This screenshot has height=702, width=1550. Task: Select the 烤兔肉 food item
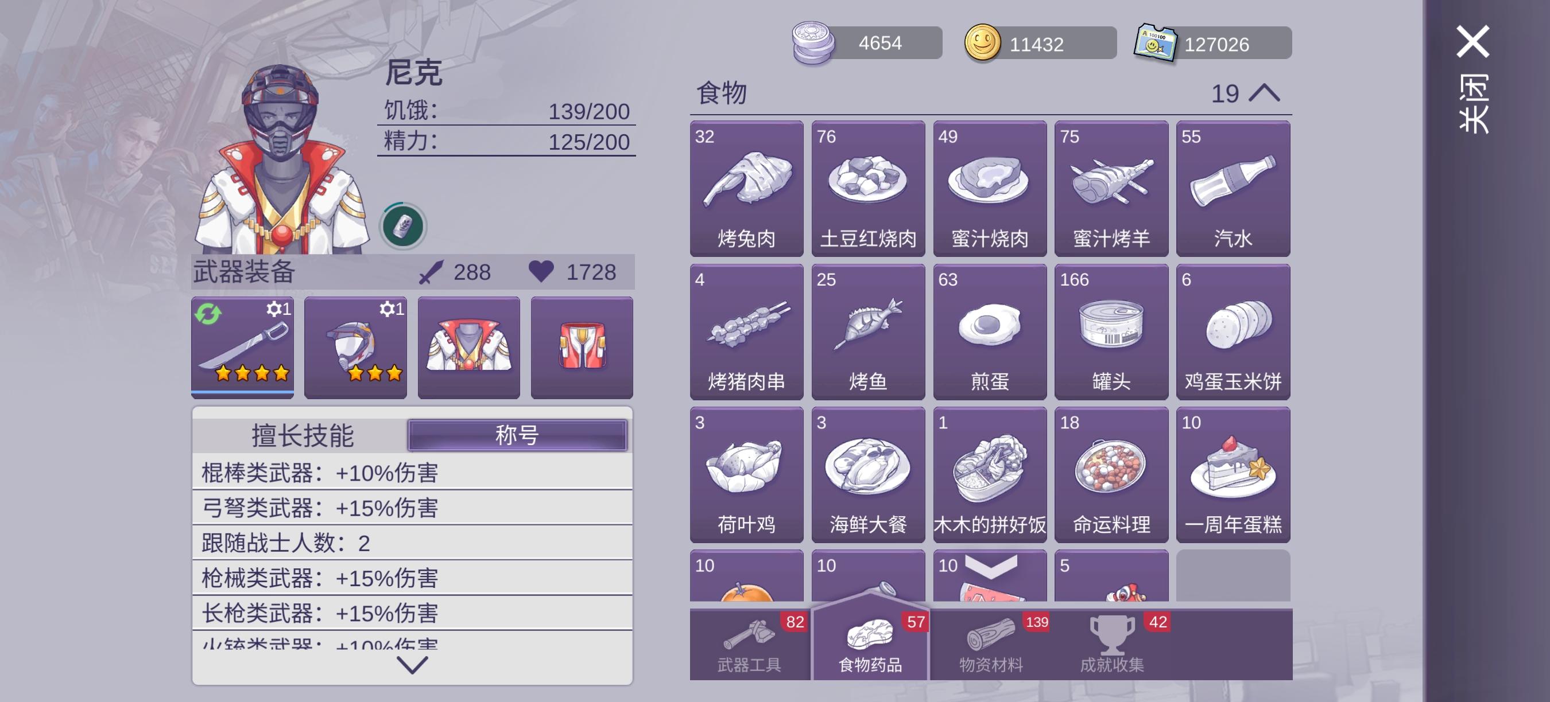[x=746, y=189]
